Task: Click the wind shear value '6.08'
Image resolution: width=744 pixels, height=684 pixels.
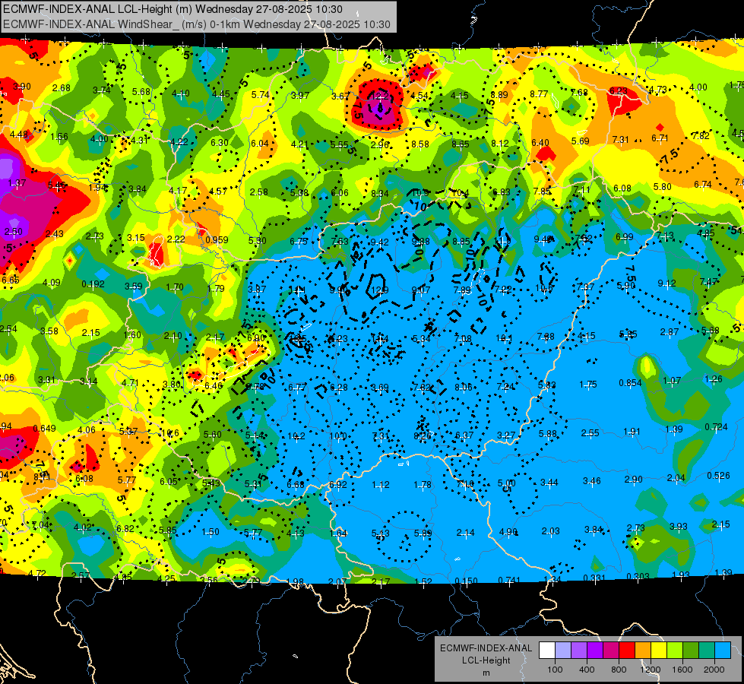Action: tap(622, 188)
